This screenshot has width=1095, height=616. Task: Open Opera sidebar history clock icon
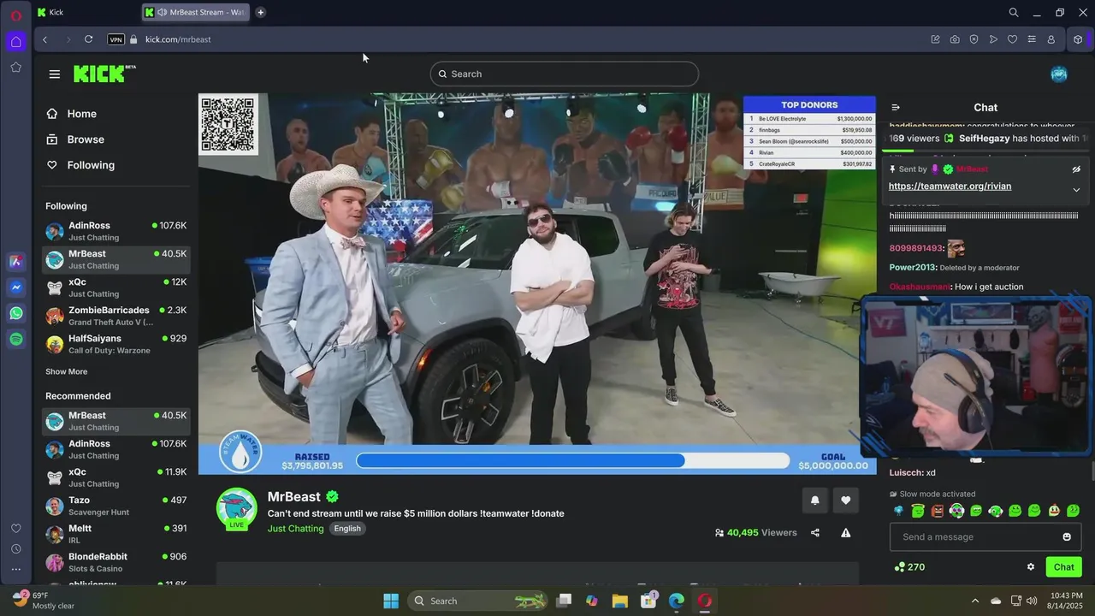coord(16,548)
